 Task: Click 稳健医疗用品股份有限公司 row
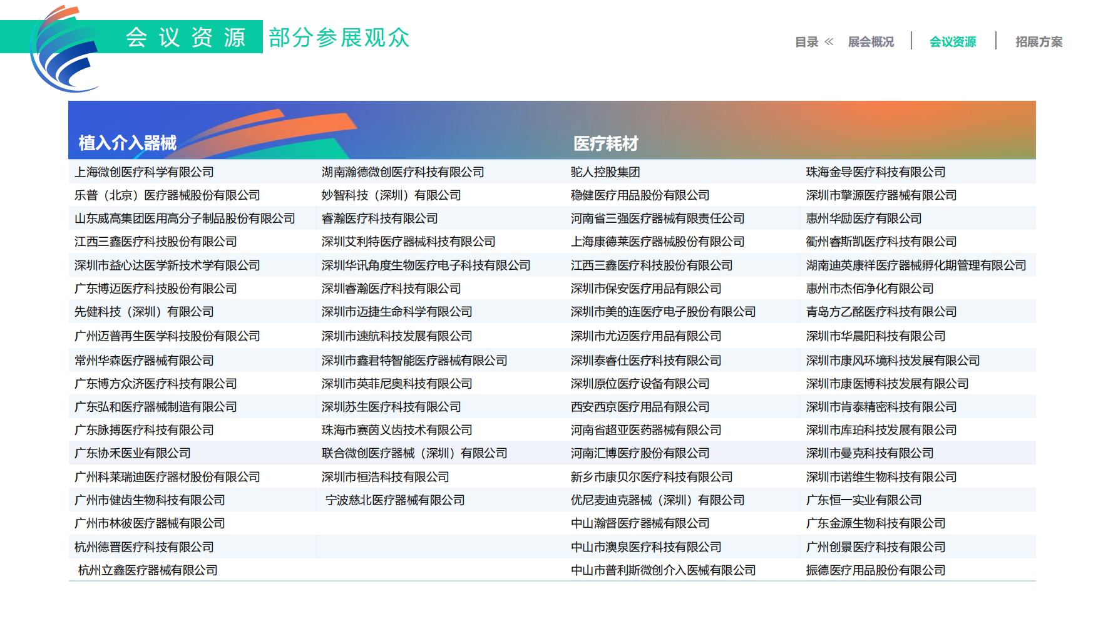click(x=640, y=195)
